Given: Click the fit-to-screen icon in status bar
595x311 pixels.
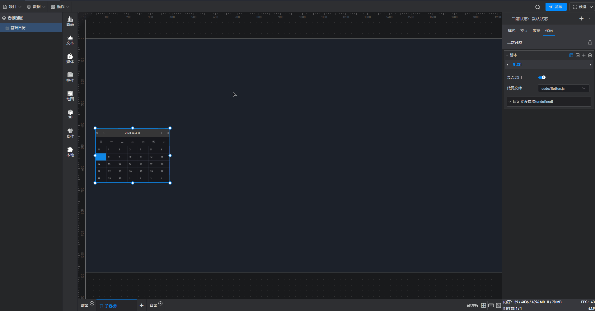Looking at the screenshot, I should pos(483,305).
